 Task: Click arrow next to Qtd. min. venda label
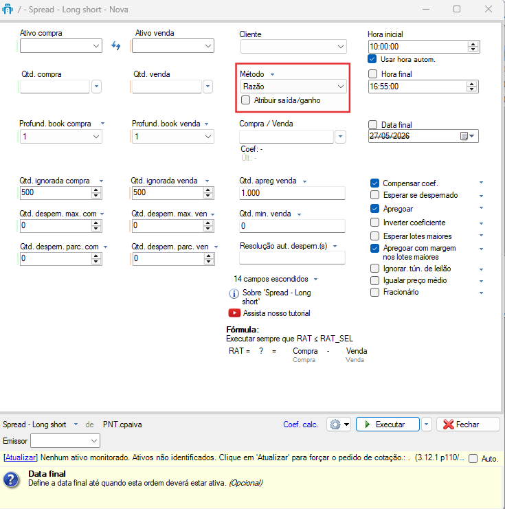click(x=299, y=214)
